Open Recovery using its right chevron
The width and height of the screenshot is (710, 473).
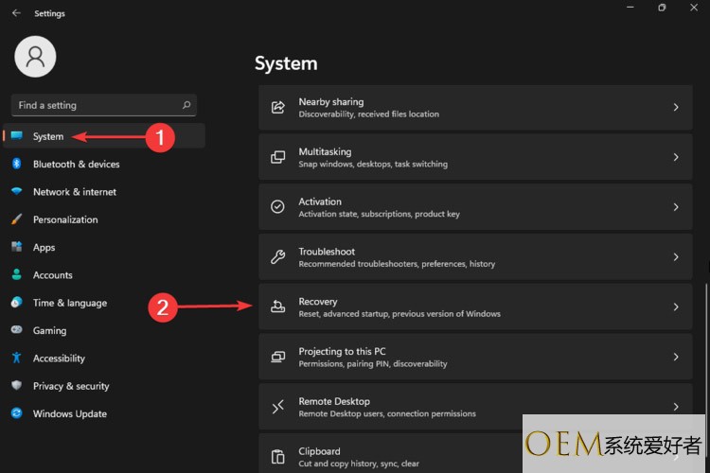tap(675, 307)
